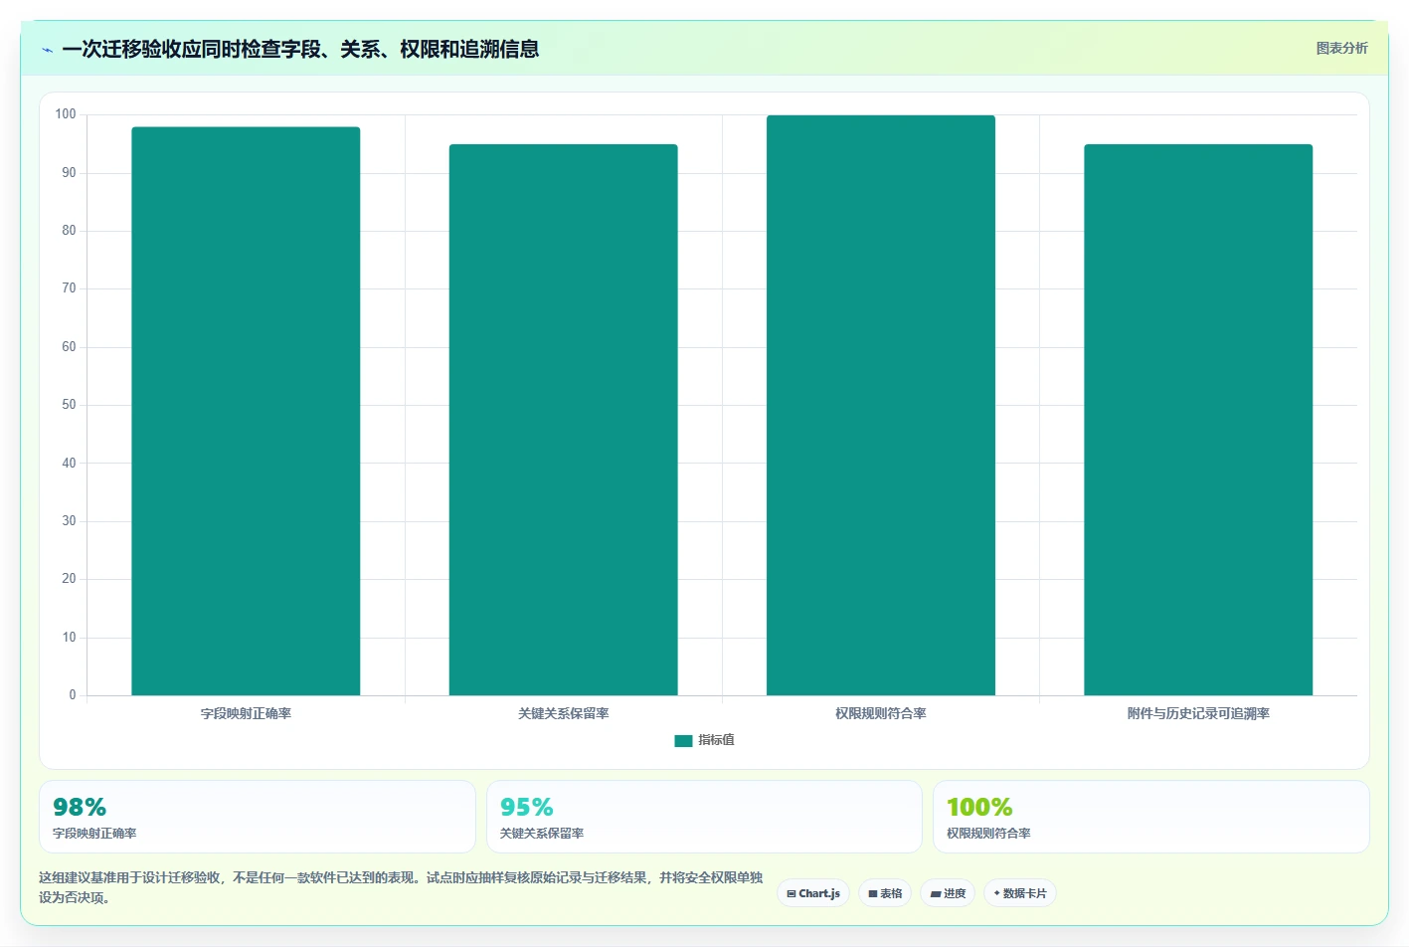The height and width of the screenshot is (947, 1409).
Task: Click the icon inside the Chart.js tag
Action: click(792, 894)
